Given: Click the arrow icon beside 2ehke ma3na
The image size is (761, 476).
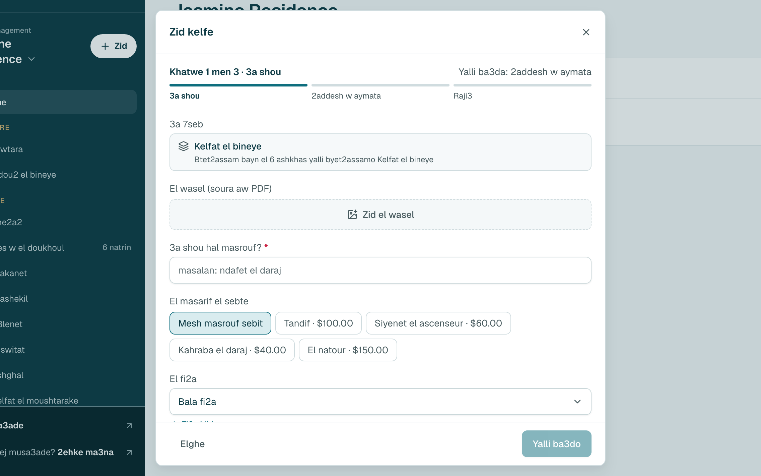Looking at the screenshot, I should coord(129,453).
